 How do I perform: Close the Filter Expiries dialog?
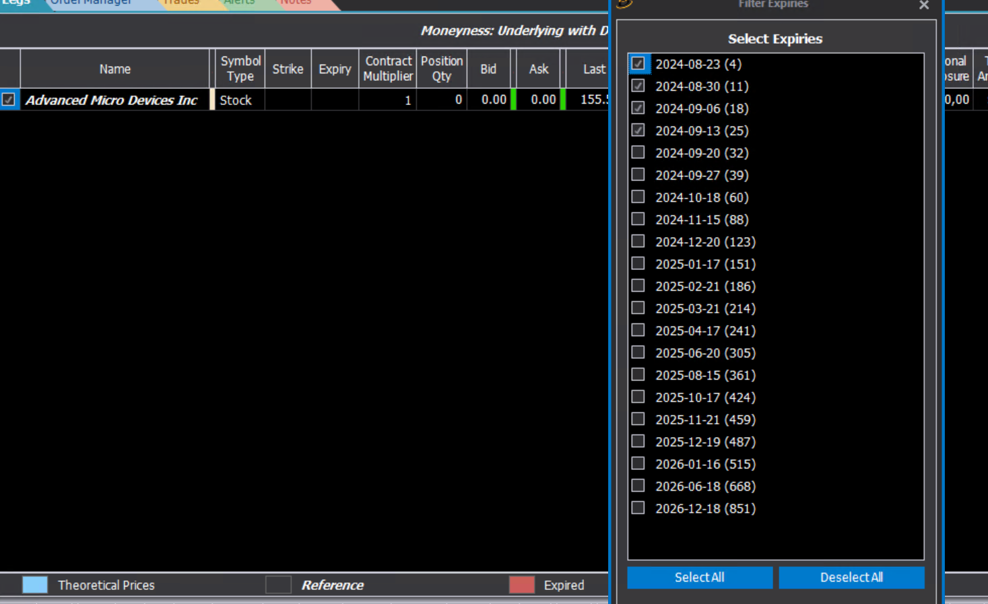924,5
